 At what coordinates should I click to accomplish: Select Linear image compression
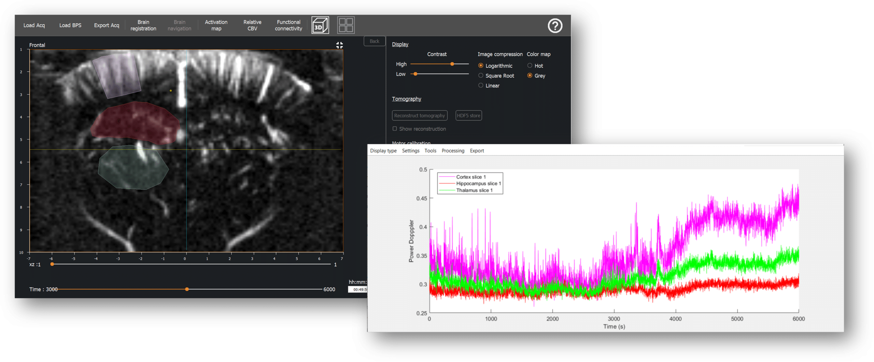pos(481,85)
